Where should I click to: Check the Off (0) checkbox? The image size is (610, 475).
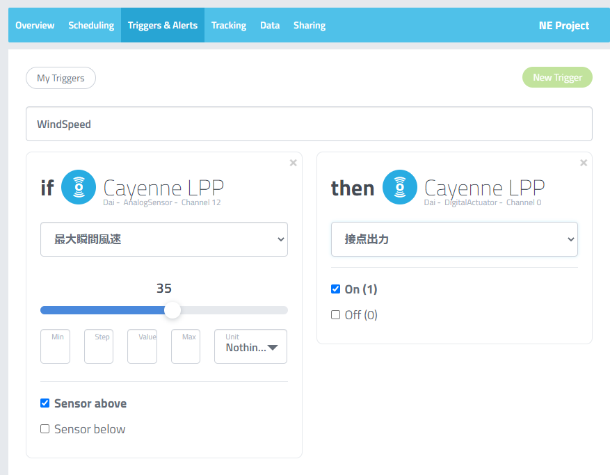pyautogui.click(x=335, y=315)
